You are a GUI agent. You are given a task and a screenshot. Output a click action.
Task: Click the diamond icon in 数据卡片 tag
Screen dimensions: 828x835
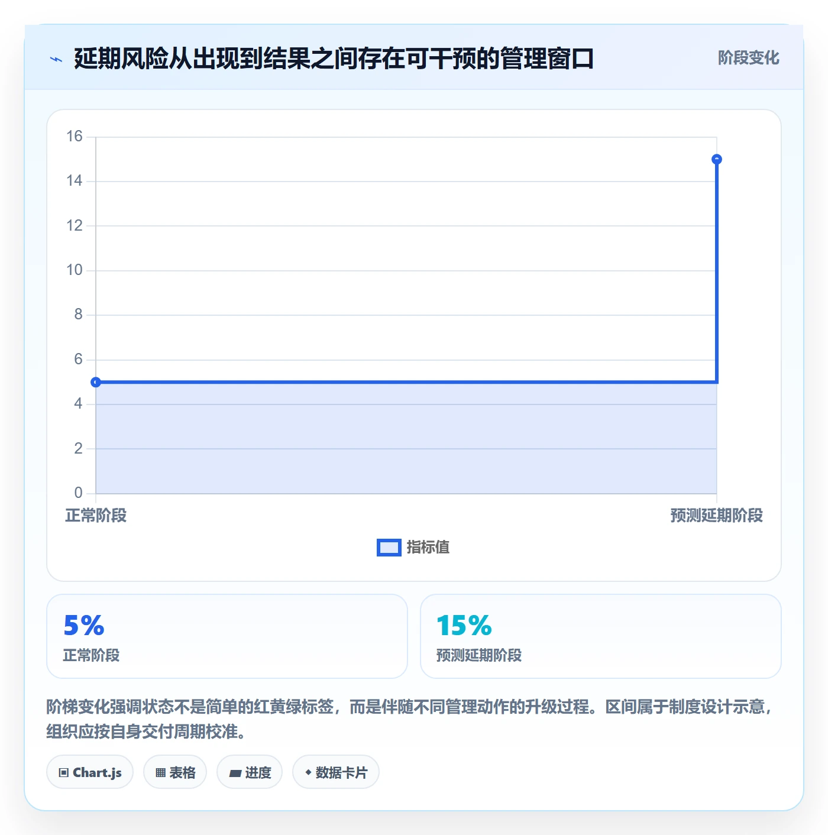[308, 772]
